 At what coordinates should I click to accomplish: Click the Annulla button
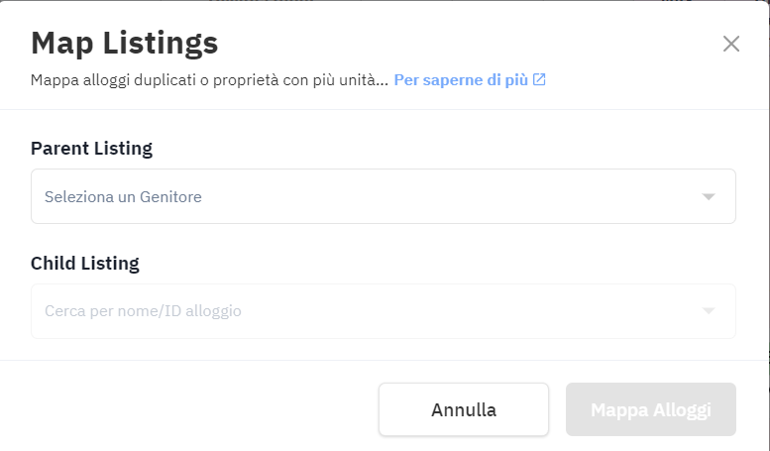coord(464,409)
